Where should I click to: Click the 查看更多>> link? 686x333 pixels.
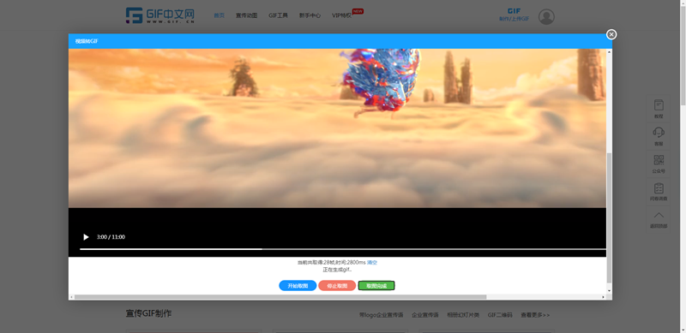[535, 315]
